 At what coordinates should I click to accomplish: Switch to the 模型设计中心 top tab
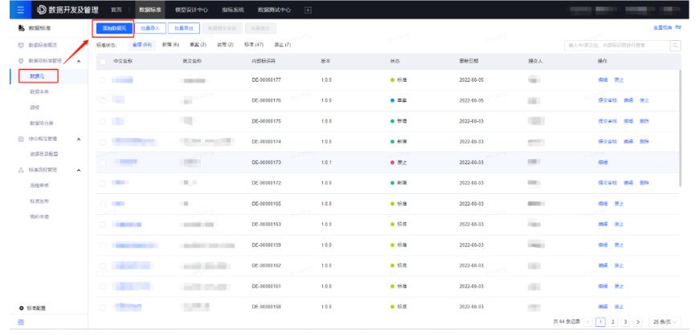191,10
